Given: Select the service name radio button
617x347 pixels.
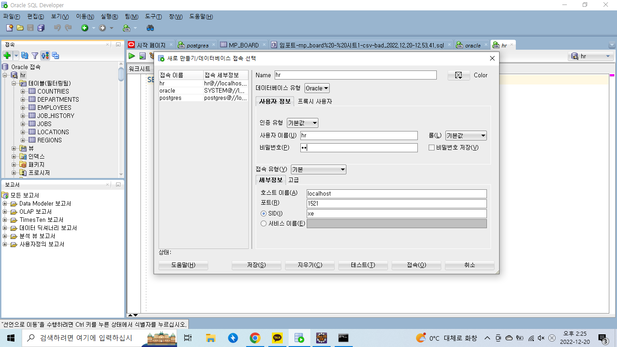Looking at the screenshot, I should pyautogui.click(x=264, y=223).
